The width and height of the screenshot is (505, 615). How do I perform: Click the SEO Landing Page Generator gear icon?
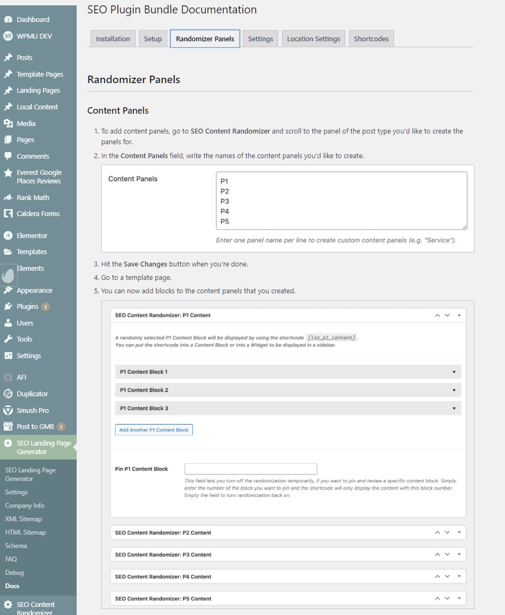click(8, 443)
